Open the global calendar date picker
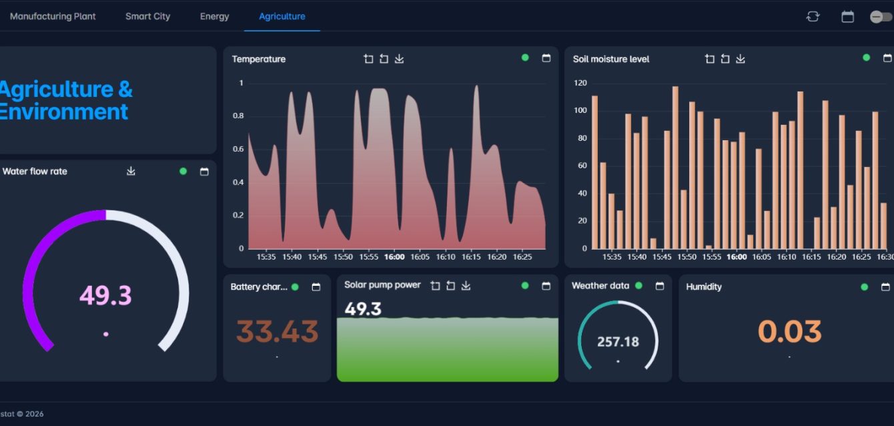Screen dimensions: 894x426 [847, 17]
